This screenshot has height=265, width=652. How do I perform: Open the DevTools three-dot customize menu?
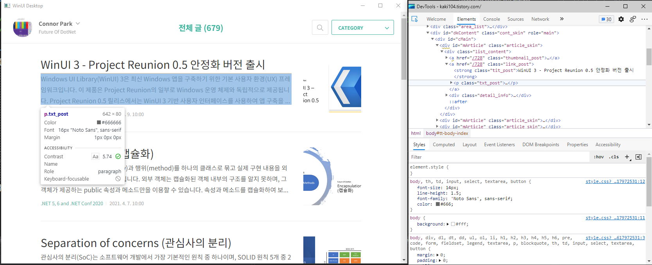(x=645, y=19)
